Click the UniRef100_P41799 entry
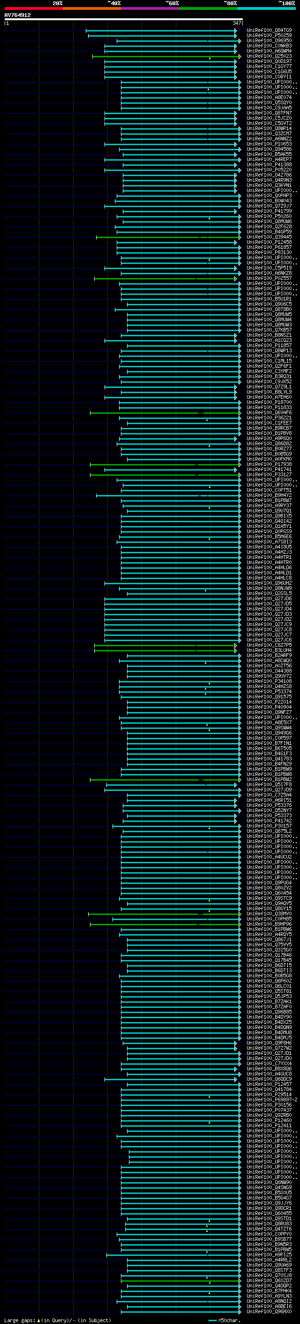Screen dimensions: 300x1324 pos(269,211)
